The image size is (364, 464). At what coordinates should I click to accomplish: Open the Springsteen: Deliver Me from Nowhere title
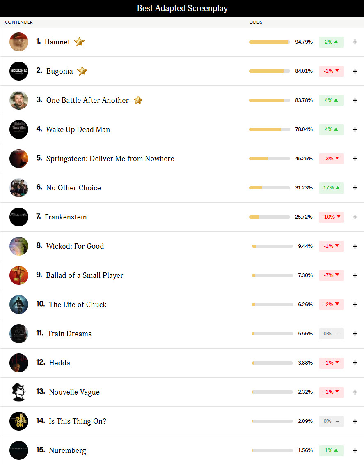point(110,159)
